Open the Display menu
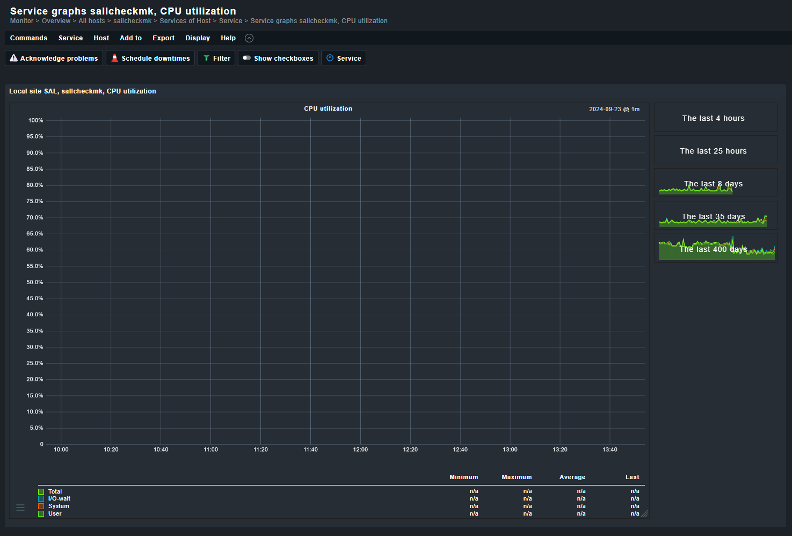The image size is (792, 536). coord(197,38)
